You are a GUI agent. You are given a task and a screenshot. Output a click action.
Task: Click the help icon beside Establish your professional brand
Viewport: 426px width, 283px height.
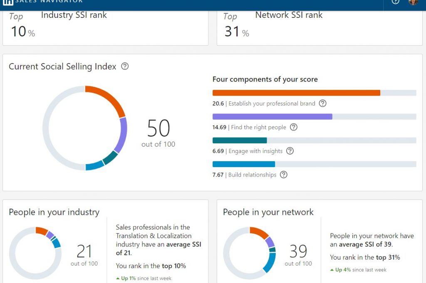click(x=322, y=103)
